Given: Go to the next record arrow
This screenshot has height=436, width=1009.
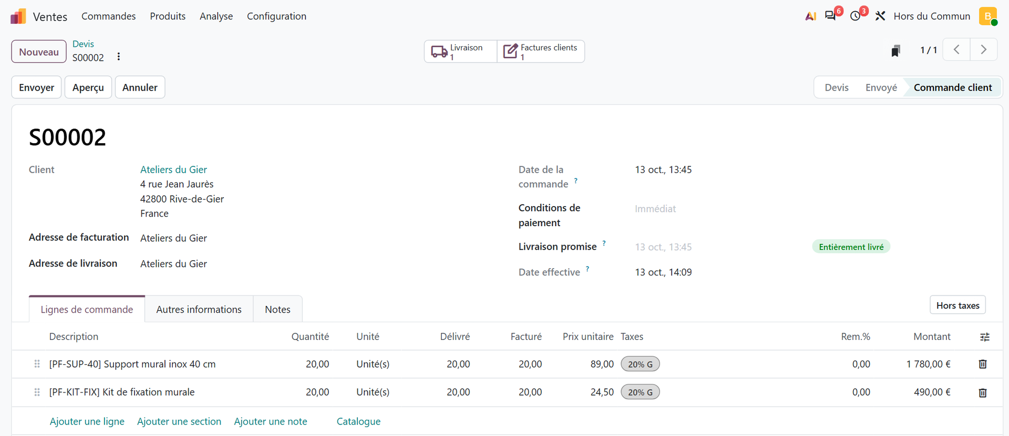Looking at the screenshot, I should coord(984,50).
